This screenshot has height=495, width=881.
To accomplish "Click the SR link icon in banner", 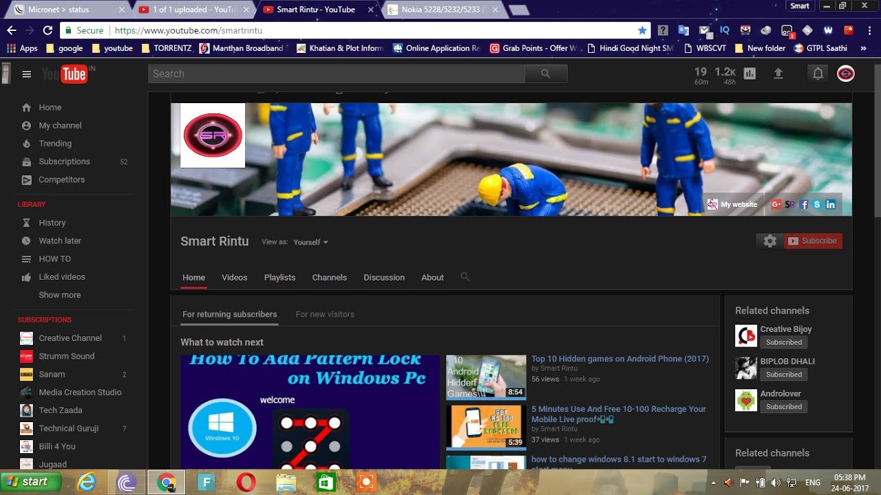I will click(x=790, y=204).
